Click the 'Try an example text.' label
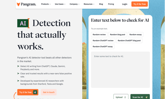165x99 pixels. (x=99, y=29)
